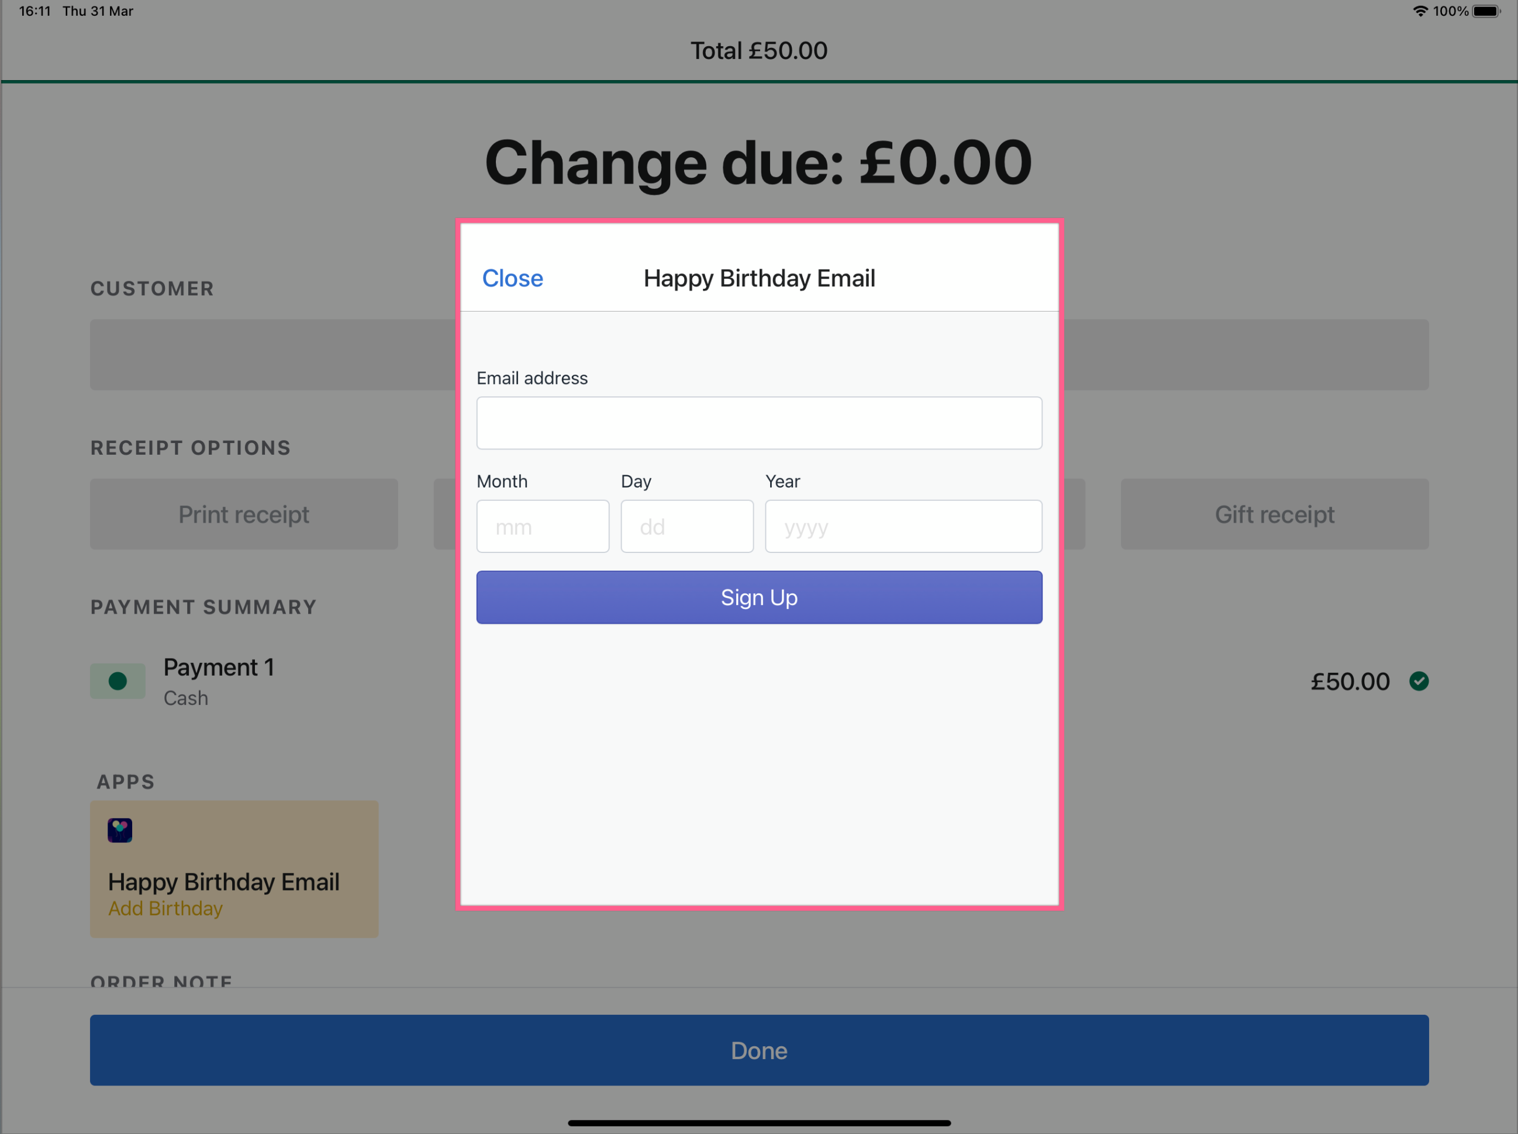
Task: Click the Month input box
Action: point(542,526)
